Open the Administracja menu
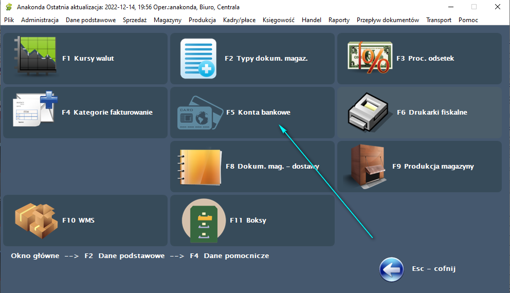This screenshot has height=293, width=510. coord(40,20)
